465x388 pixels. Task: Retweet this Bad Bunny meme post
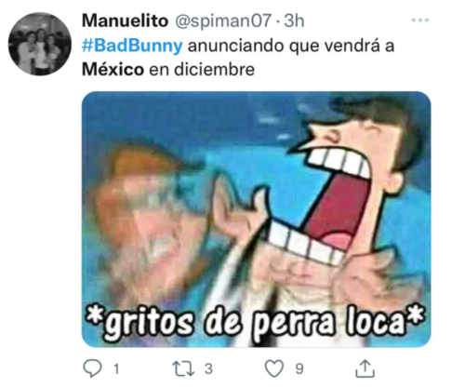183,368
